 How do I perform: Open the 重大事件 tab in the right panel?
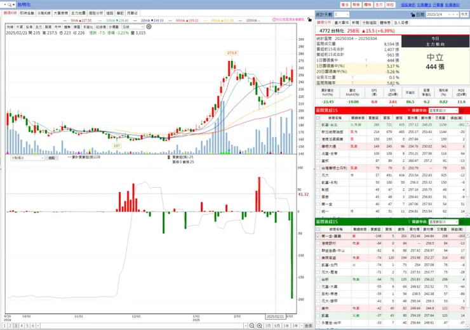(x=342, y=23)
